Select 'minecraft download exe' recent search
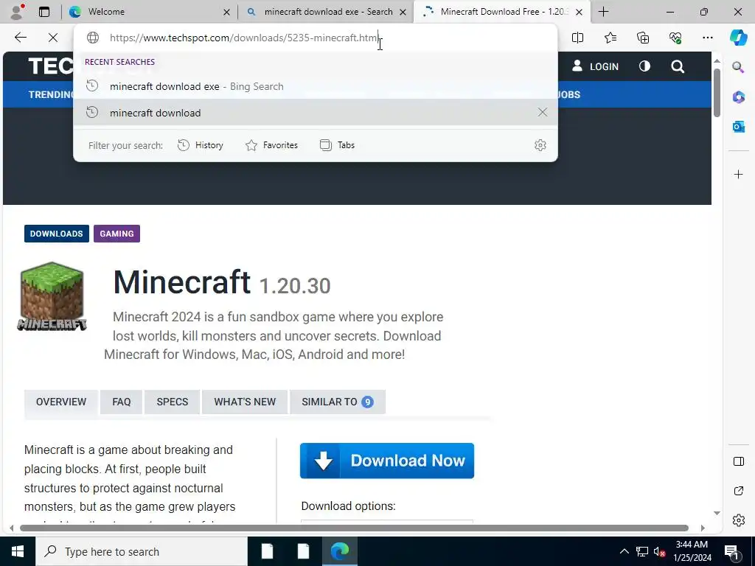Screen dimensions: 755x566 (x=316, y=86)
